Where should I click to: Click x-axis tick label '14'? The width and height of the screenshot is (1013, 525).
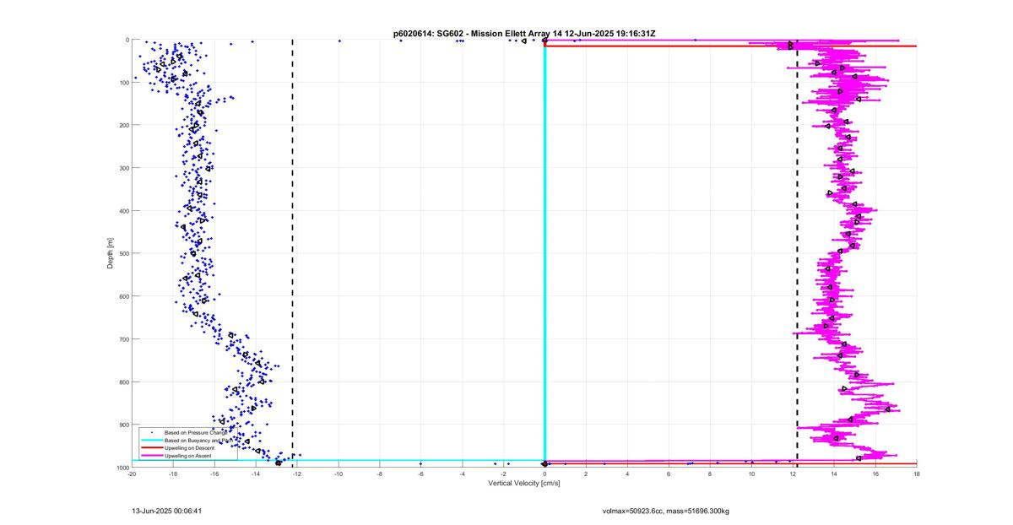[834, 474]
